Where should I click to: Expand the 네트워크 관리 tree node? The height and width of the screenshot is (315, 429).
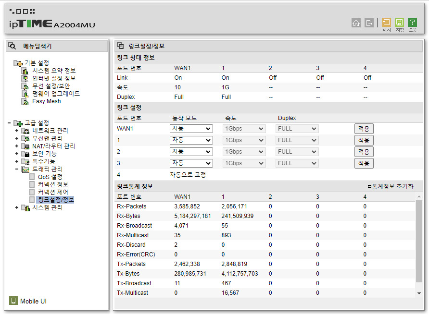coord(17,131)
